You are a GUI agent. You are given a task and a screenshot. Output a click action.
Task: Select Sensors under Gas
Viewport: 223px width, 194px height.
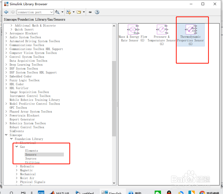31,155
